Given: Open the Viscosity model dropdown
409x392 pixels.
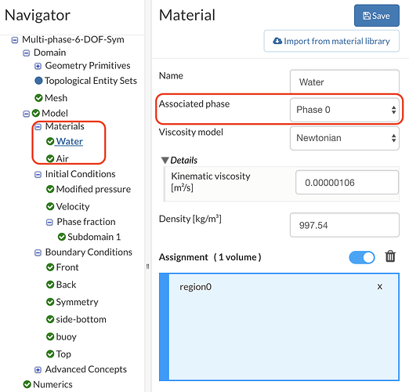Looking at the screenshot, I should [345, 138].
